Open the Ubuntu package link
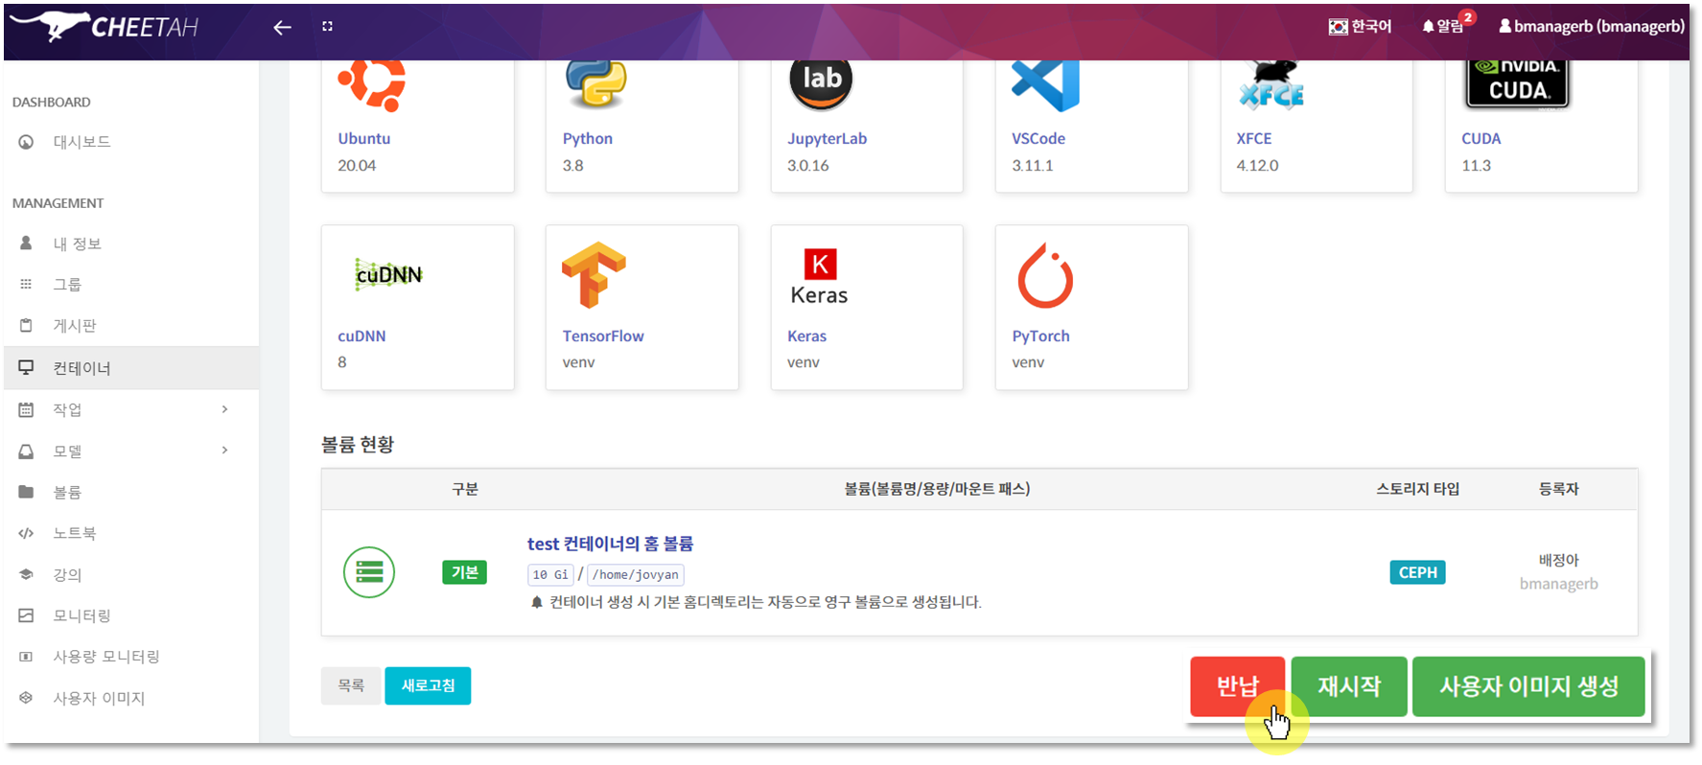The height and width of the screenshot is (765, 1702). tap(364, 139)
